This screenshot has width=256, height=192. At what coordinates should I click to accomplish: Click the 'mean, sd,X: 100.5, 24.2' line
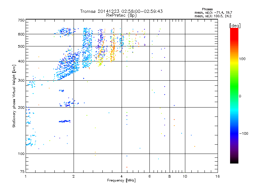(x=213, y=16)
